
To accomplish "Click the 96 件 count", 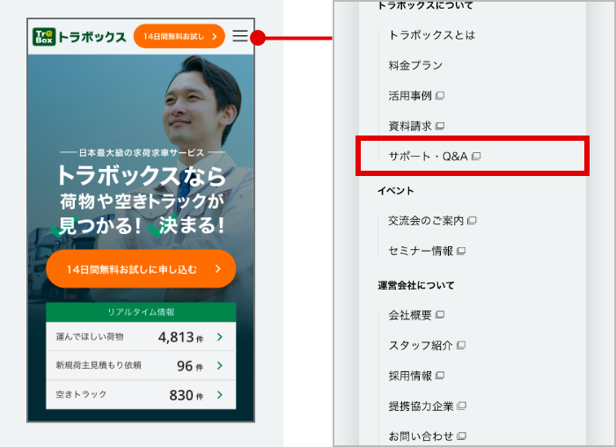I will (190, 366).
